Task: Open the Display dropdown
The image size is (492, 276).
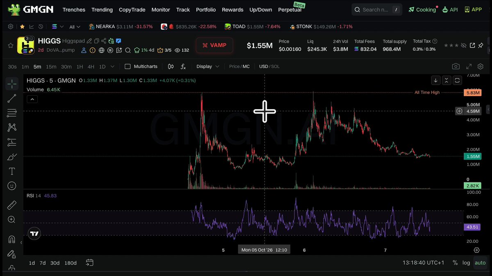Action: [x=207, y=66]
